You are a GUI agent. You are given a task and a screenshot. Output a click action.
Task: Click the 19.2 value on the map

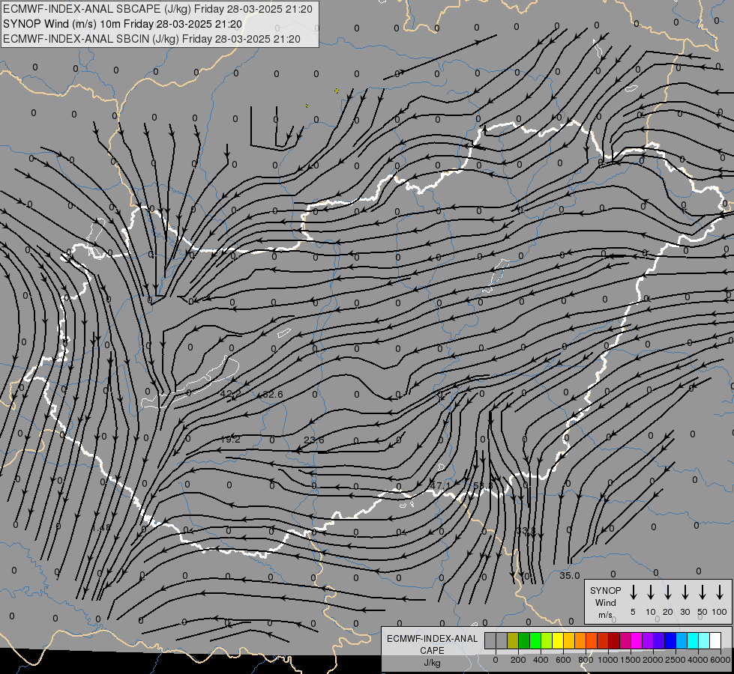point(230,439)
